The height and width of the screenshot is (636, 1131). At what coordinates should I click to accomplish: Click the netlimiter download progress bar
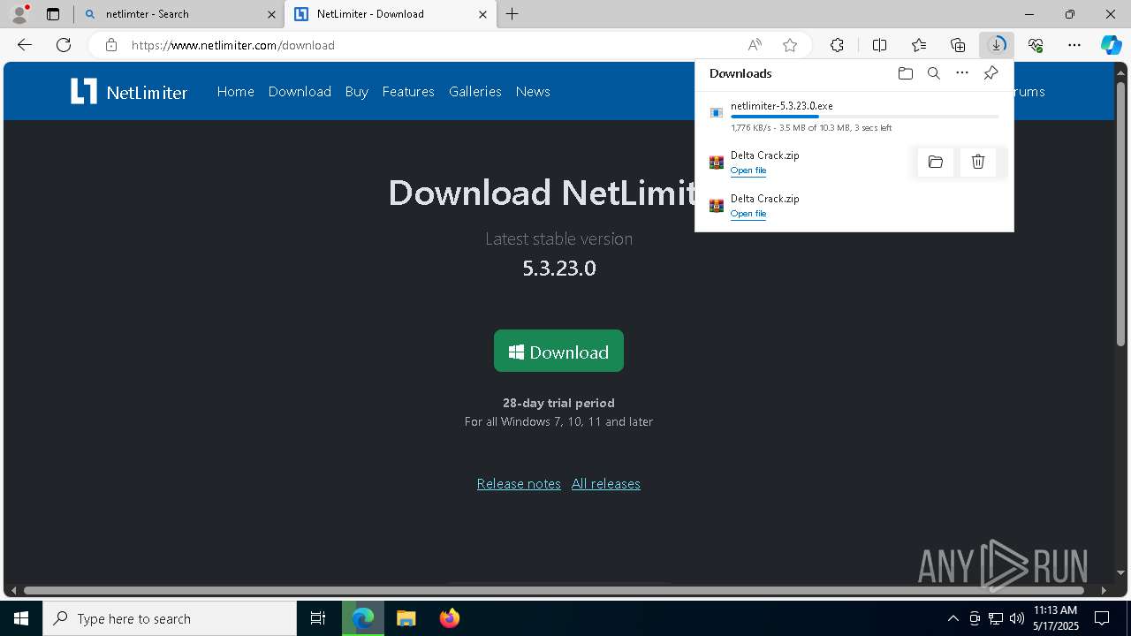pyautogui.click(x=865, y=117)
